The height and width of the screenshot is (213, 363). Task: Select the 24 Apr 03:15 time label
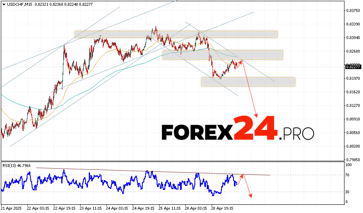pos(117,208)
